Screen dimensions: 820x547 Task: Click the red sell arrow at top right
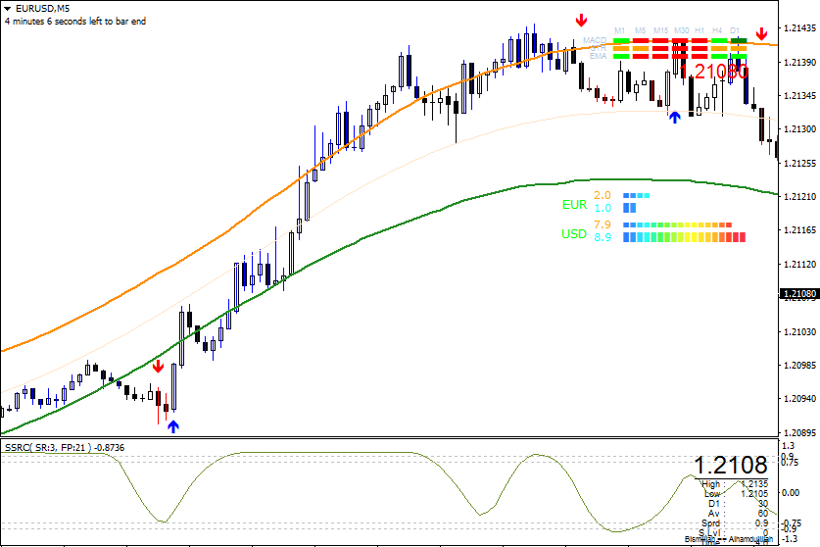click(761, 33)
